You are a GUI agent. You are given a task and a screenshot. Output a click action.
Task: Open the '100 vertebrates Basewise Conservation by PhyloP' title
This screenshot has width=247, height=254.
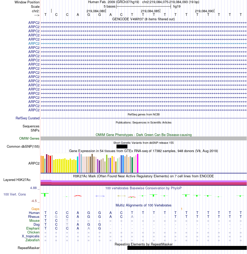(x=144, y=188)
